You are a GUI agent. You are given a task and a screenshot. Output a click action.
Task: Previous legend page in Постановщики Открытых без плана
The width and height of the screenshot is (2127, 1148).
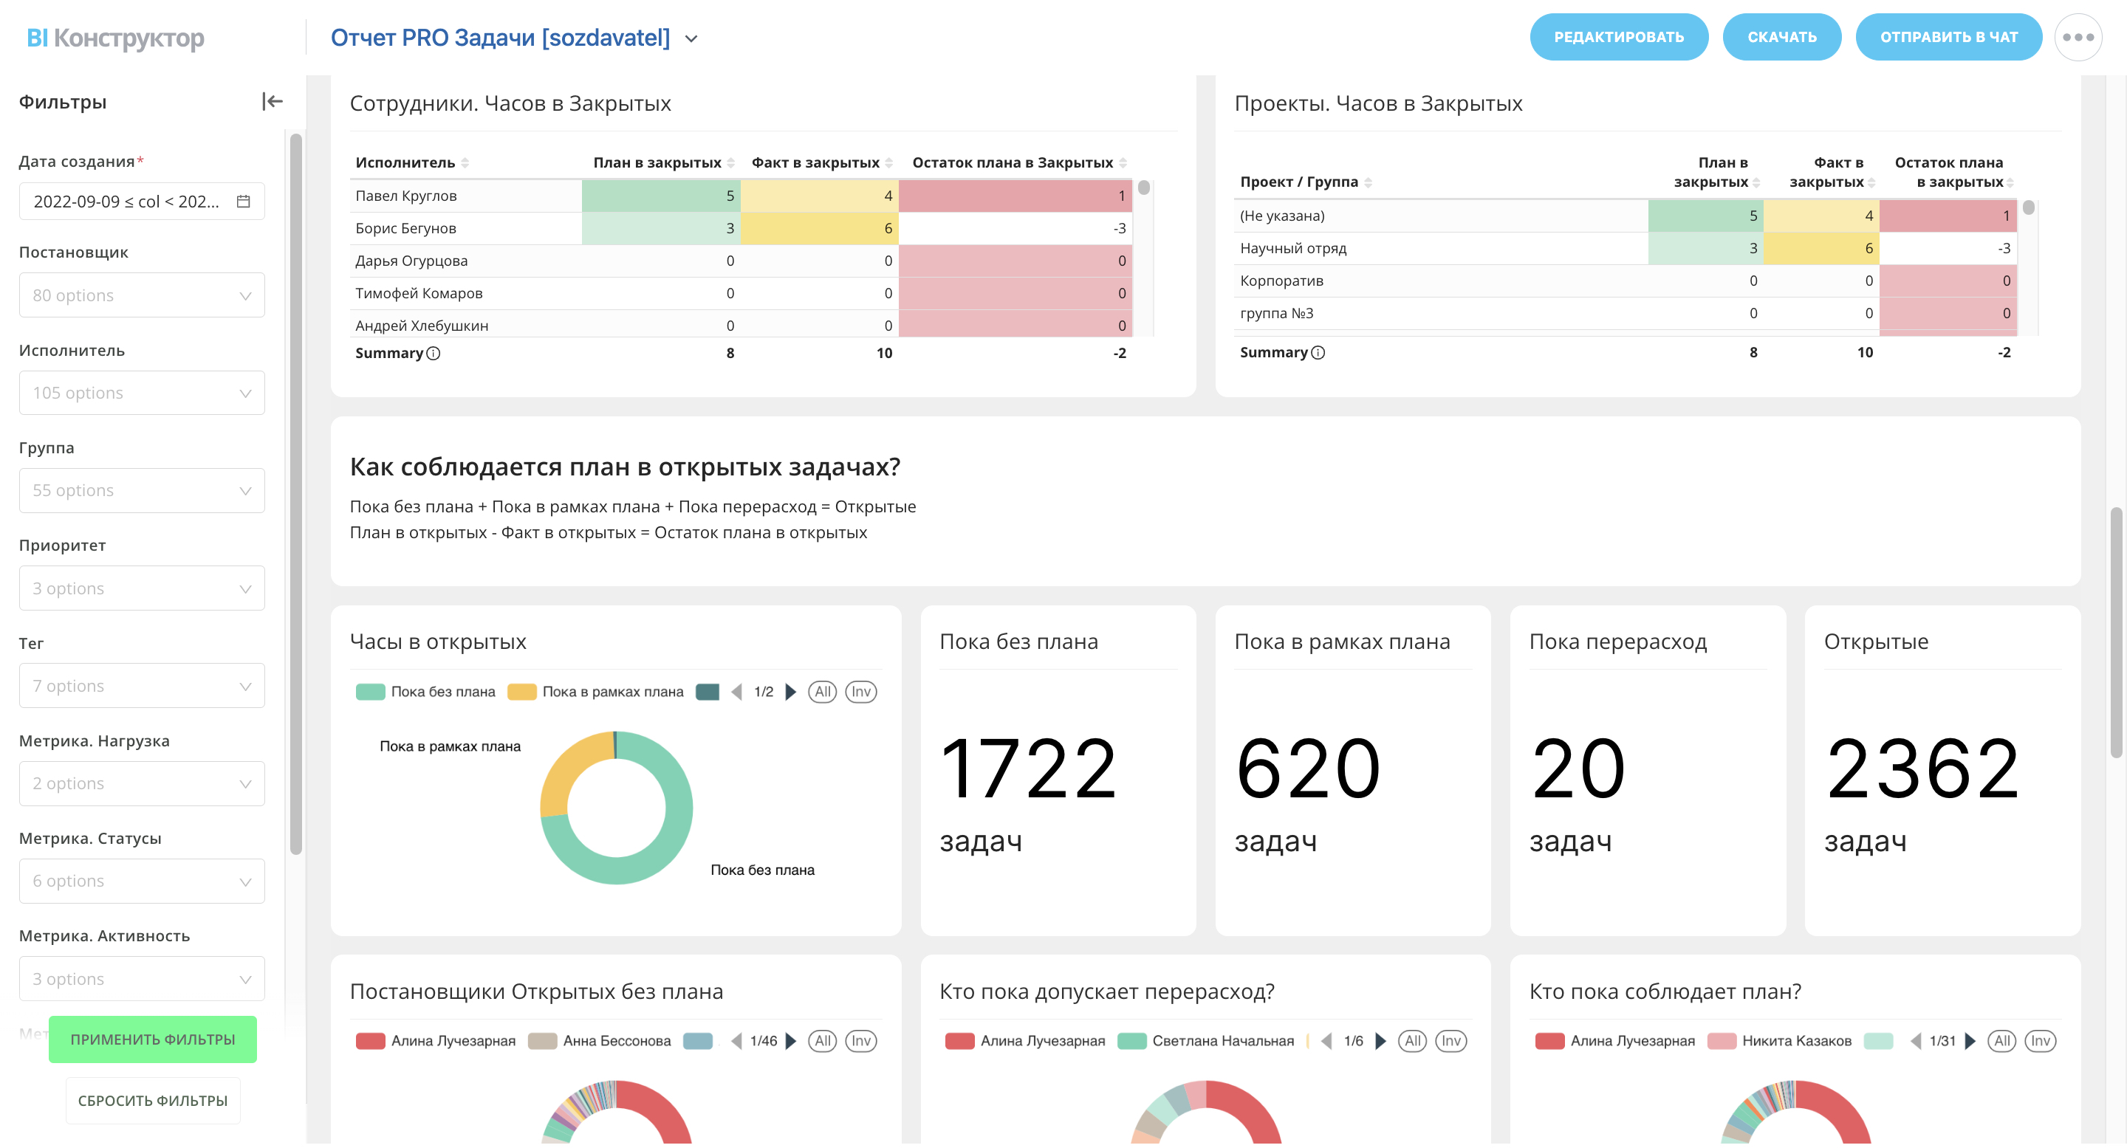click(x=736, y=1041)
